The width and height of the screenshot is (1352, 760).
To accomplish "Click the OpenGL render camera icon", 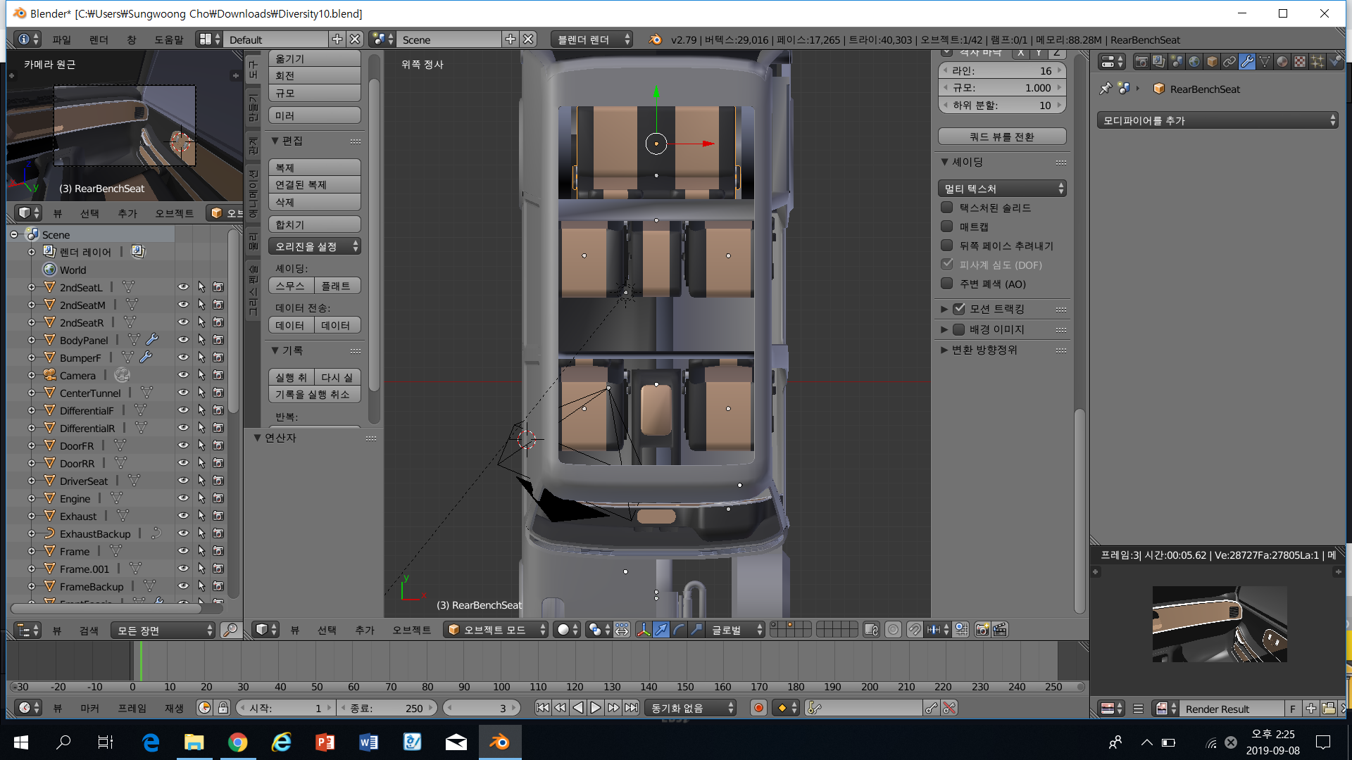I will 982,630.
